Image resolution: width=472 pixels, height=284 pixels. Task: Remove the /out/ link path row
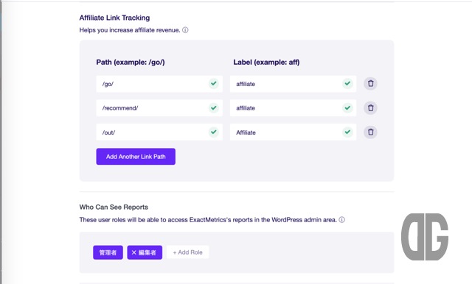(370, 132)
